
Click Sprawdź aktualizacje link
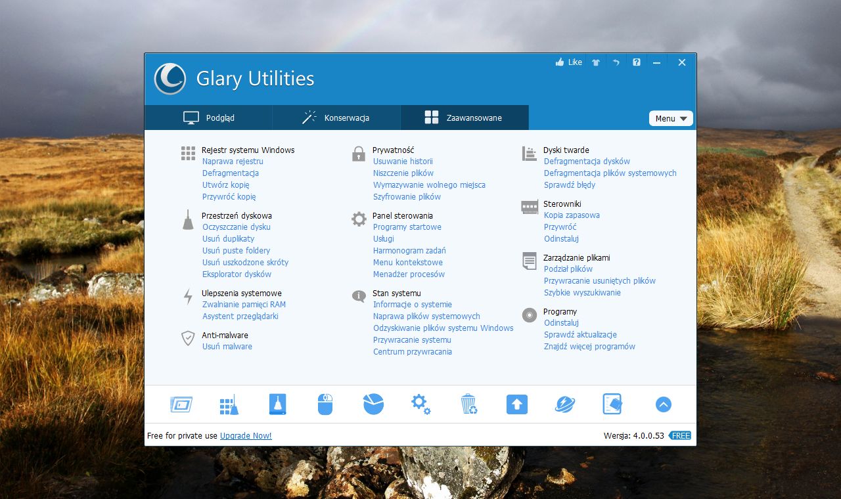(x=580, y=334)
